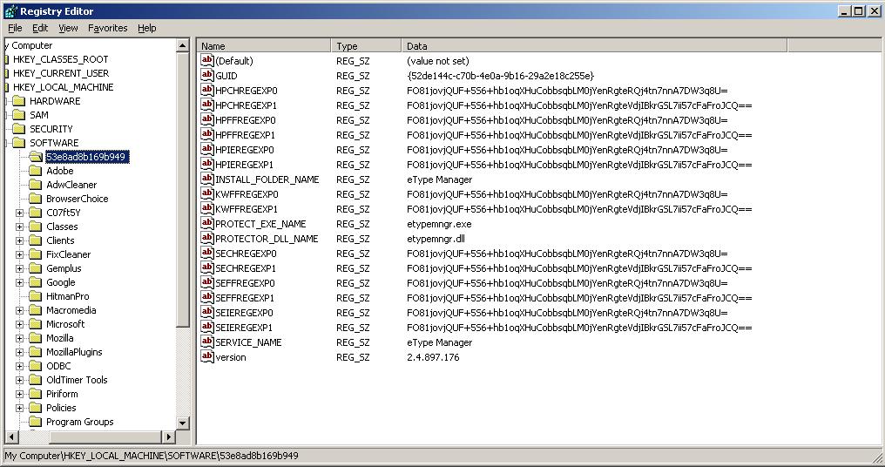Click the Type column header

pyautogui.click(x=366, y=46)
